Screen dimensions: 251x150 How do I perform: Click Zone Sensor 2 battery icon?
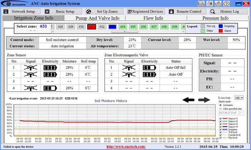pos(50,74)
